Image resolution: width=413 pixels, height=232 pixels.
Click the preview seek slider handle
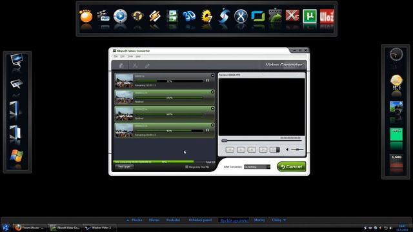coord(224,140)
